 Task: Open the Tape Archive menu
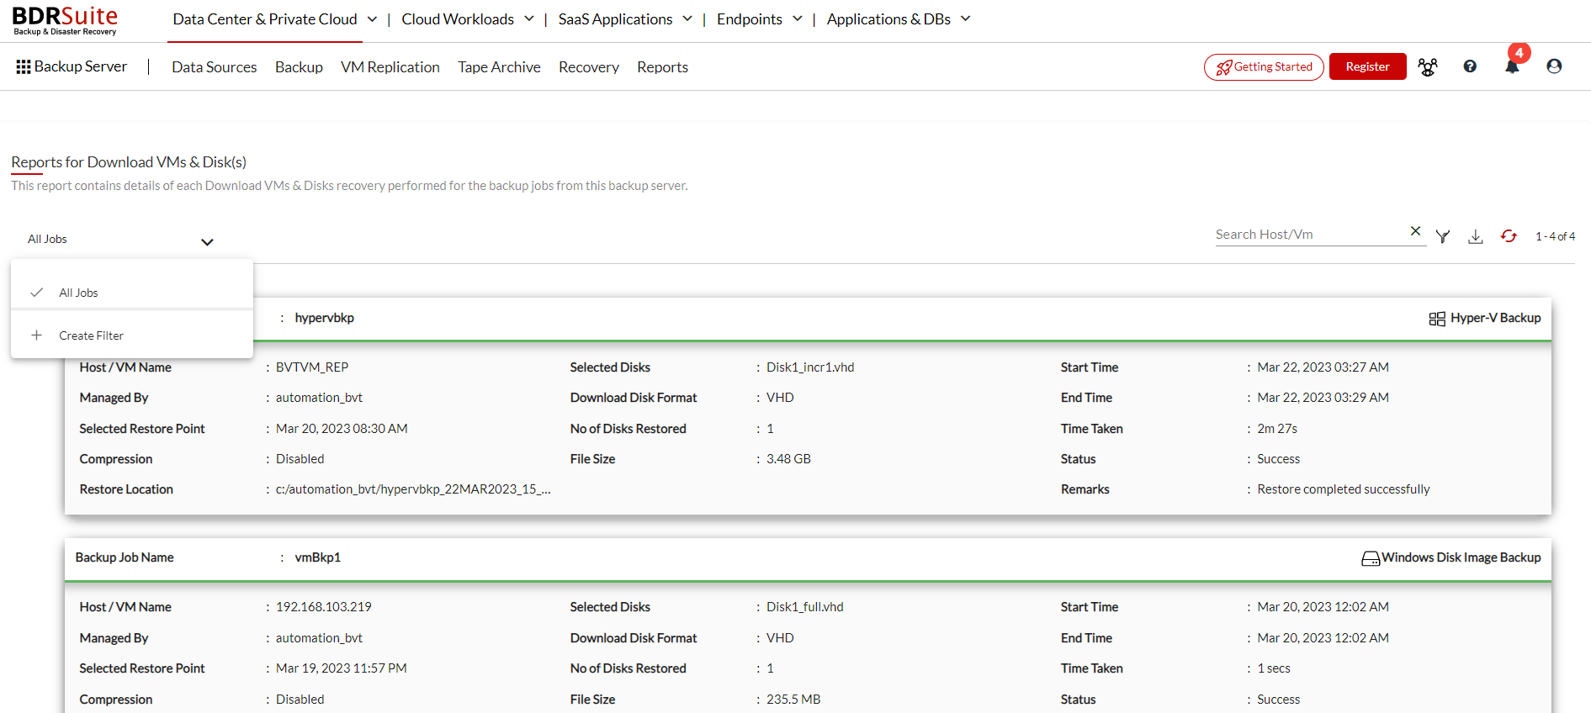point(499,67)
